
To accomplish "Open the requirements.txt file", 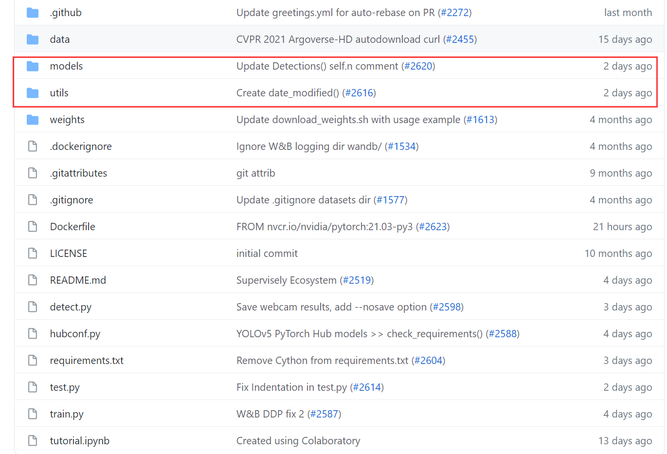I will click(x=87, y=360).
